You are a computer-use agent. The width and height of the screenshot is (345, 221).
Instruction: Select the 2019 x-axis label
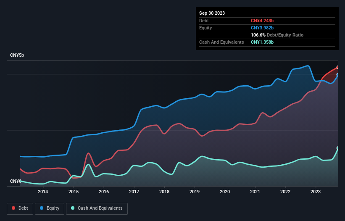click(195, 192)
